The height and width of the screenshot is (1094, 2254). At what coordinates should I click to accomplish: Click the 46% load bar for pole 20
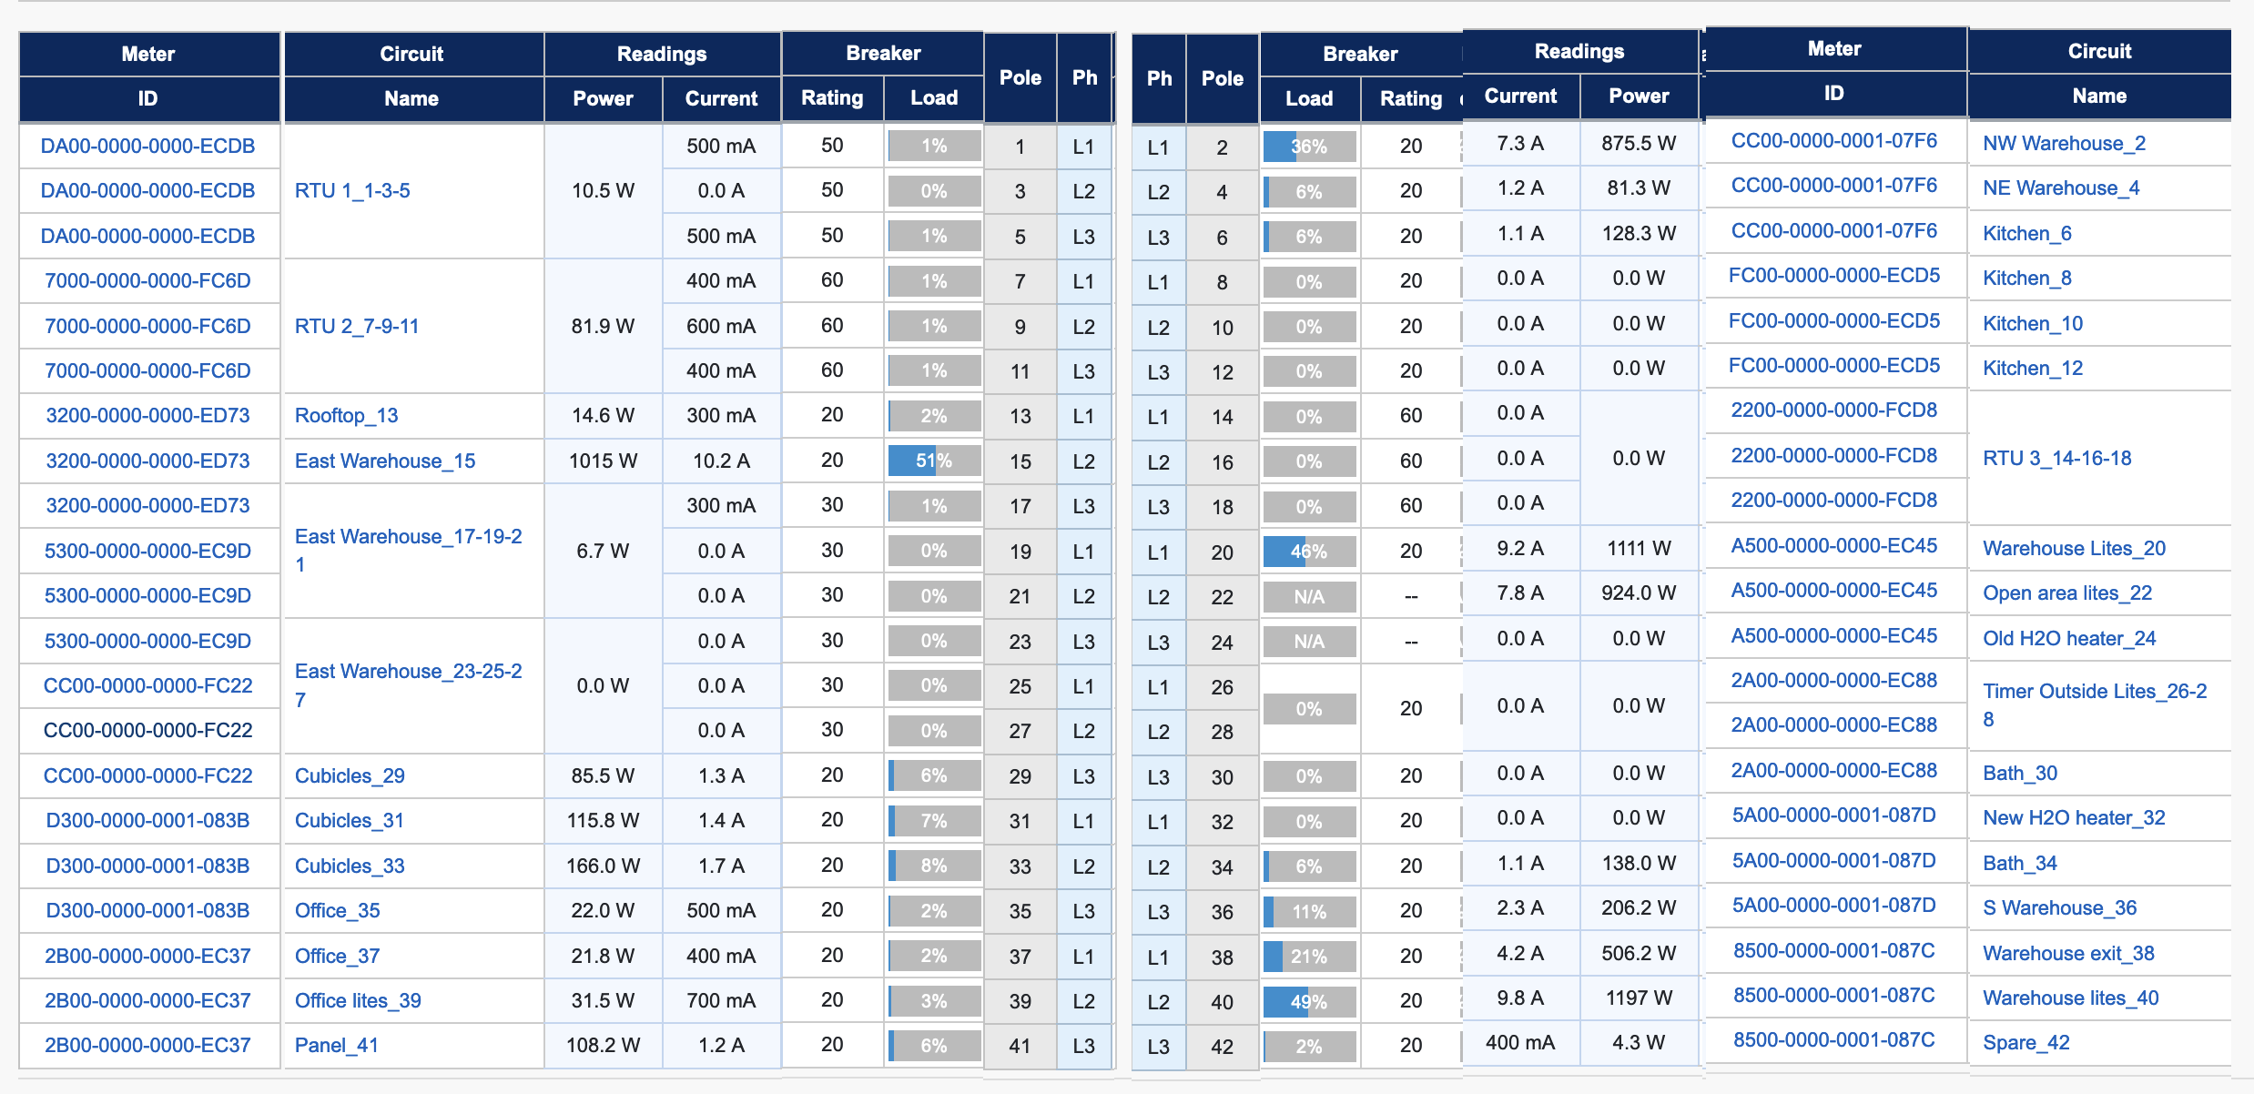[x=1308, y=552]
